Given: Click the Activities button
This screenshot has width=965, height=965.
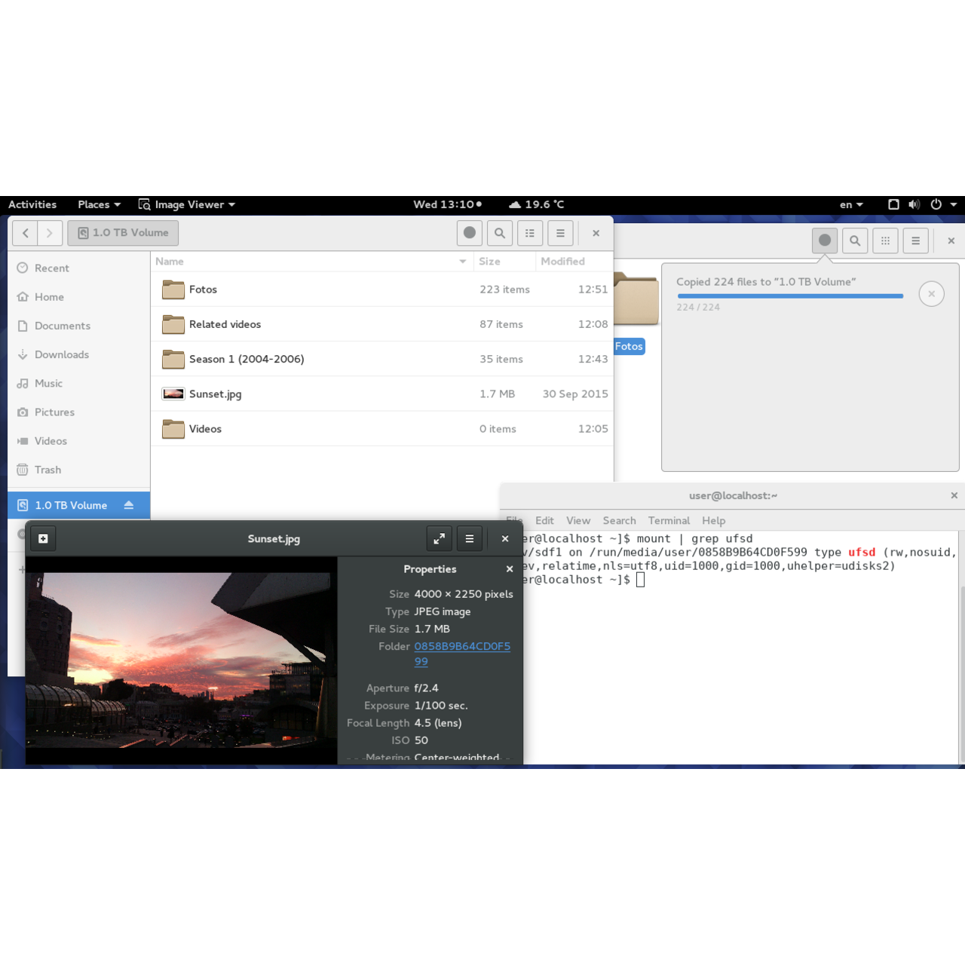Looking at the screenshot, I should coord(32,204).
